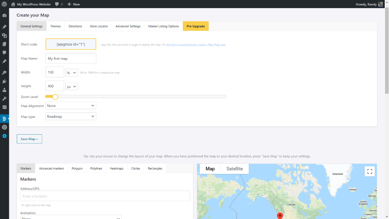The width and height of the screenshot is (389, 219).
Task: Click the plus New content icon
Action: point(69,4)
